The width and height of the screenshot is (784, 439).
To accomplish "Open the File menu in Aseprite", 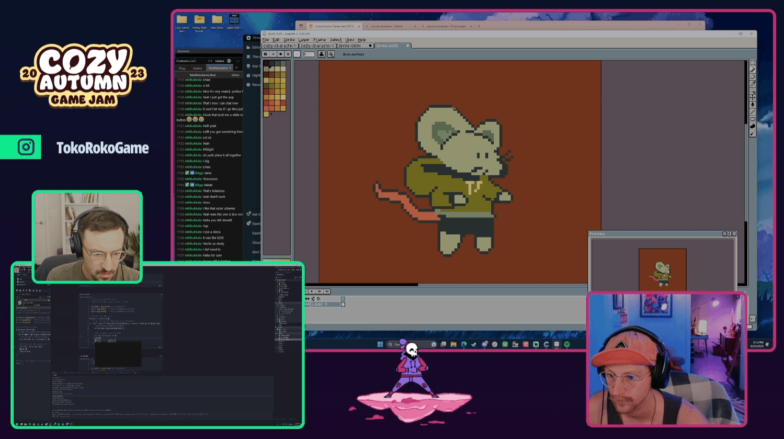I will click(266, 40).
